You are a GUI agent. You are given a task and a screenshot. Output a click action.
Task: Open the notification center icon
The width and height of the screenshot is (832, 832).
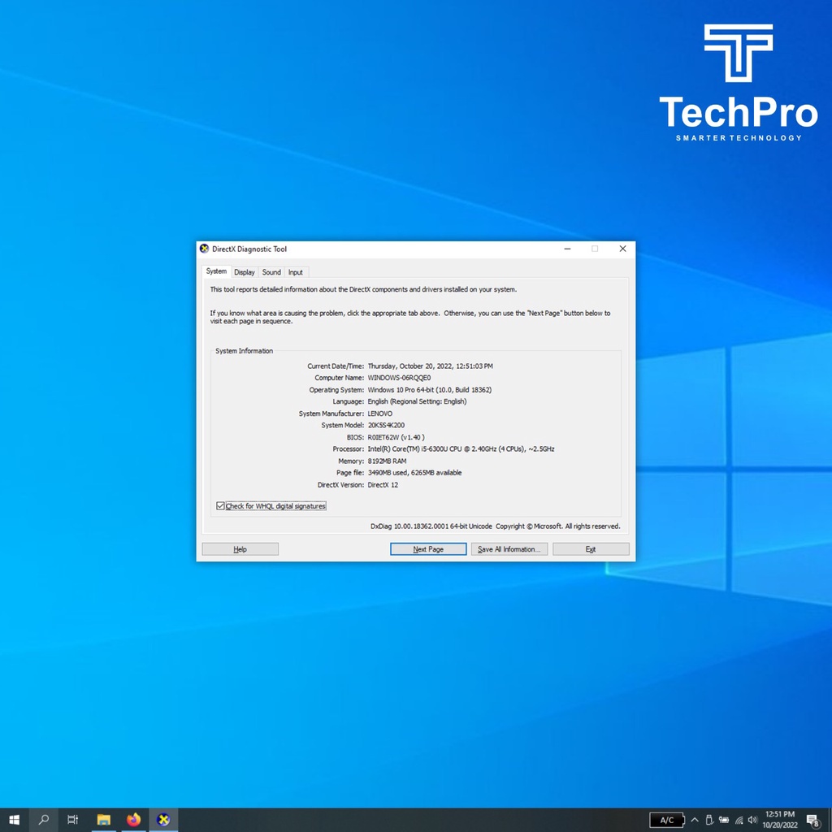812,820
